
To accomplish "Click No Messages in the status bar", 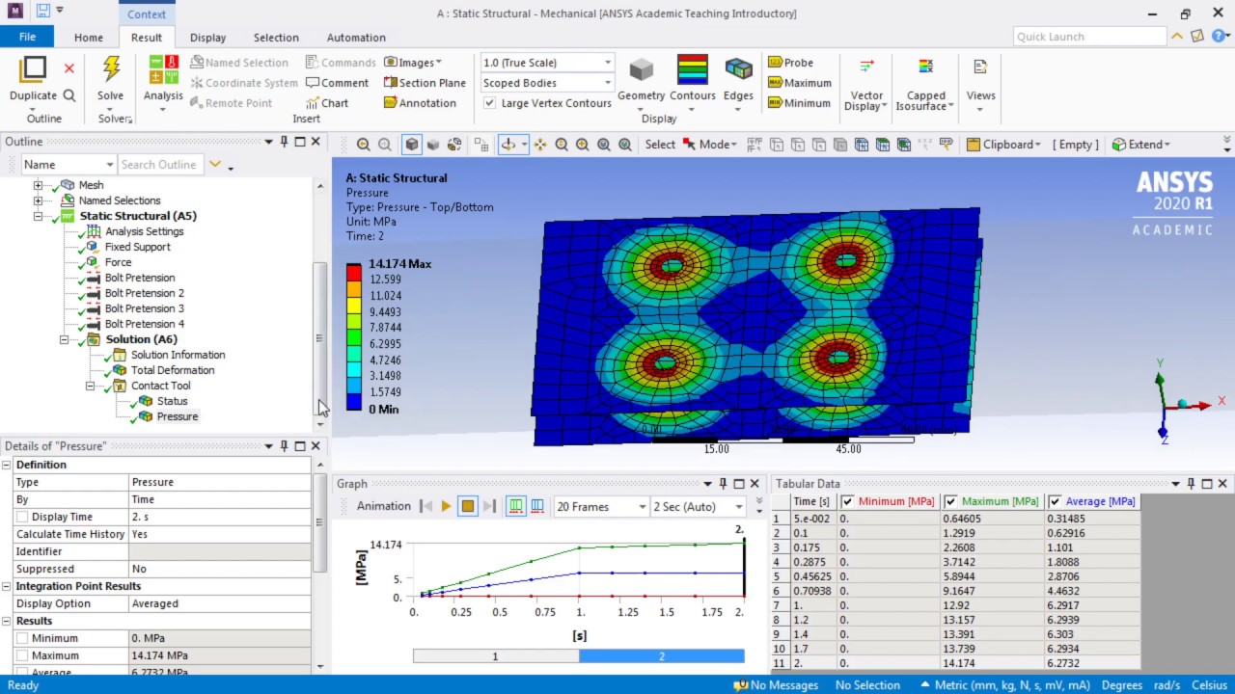I will pyautogui.click(x=776, y=685).
